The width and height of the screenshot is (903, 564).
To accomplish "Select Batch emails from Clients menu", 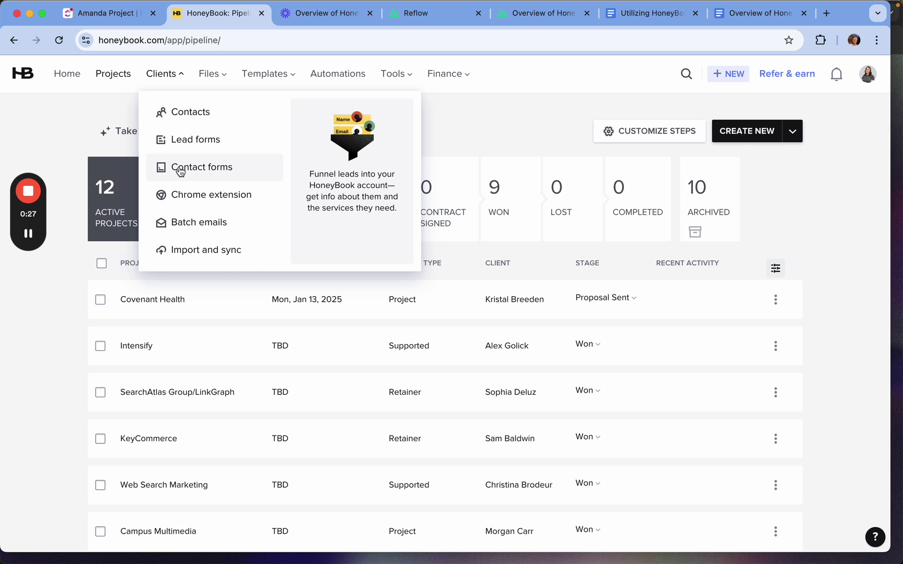I will [215, 222].
